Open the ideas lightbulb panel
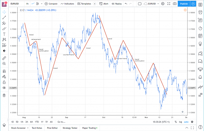The image size is (204, 131). pos(200,44)
